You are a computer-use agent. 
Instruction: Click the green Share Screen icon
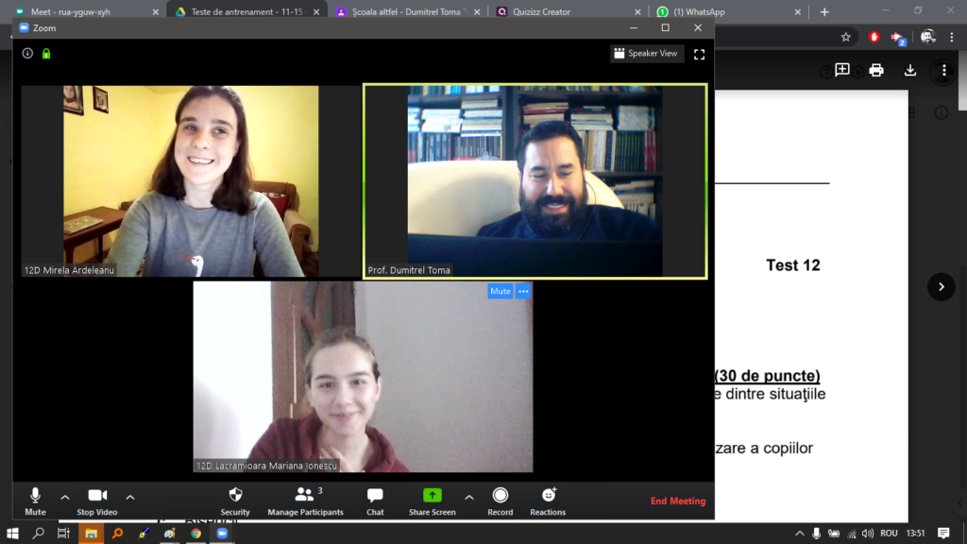click(x=432, y=495)
